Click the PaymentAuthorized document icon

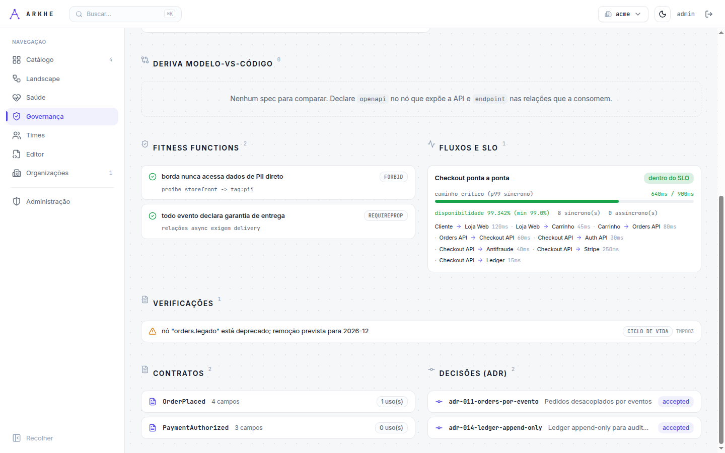pos(153,428)
